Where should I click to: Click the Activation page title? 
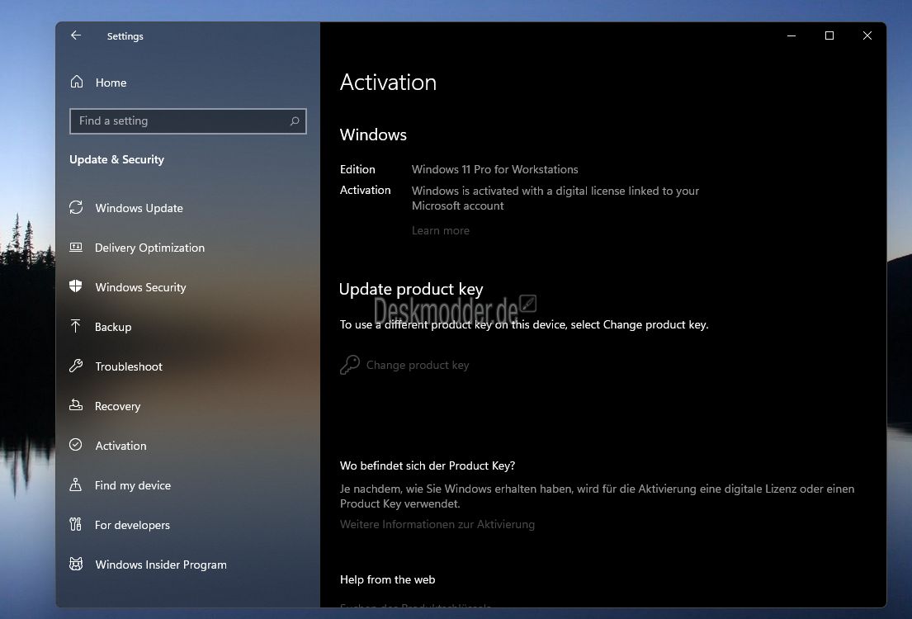point(388,82)
